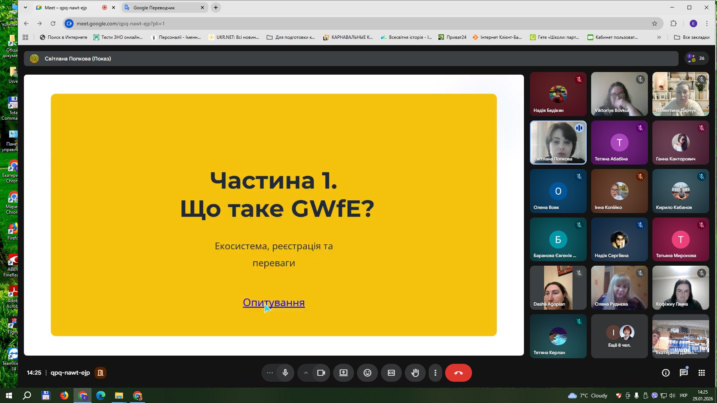Open Для подготовки bookmark folder
The height and width of the screenshot is (403, 717).
coord(291,37)
